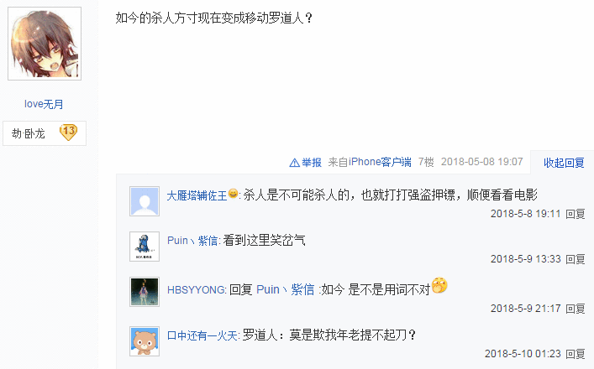Click the level 13 badge icon
594x369 pixels.
(x=68, y=133)
